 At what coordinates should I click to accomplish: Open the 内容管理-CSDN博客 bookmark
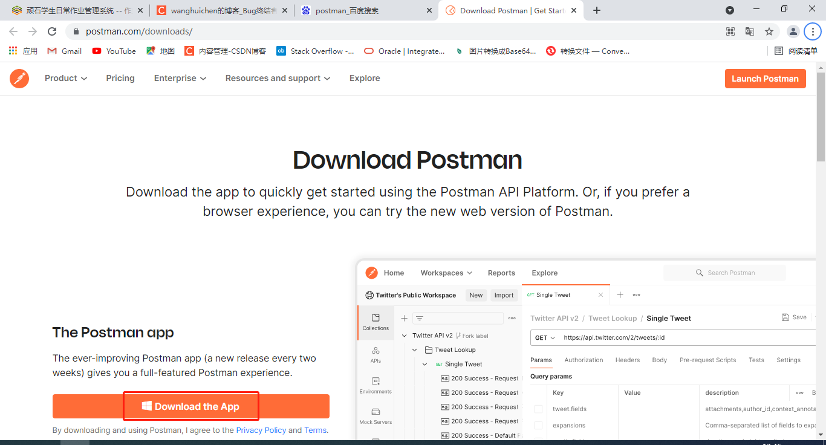point(226,51)
